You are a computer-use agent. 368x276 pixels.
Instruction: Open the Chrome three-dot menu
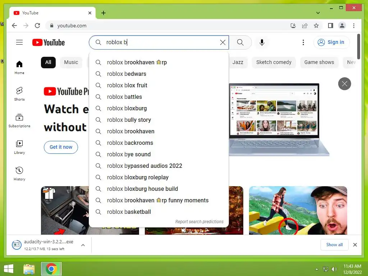tap(354, 26)
